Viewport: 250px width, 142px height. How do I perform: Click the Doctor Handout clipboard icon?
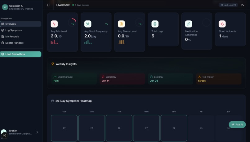coord(2,43)
